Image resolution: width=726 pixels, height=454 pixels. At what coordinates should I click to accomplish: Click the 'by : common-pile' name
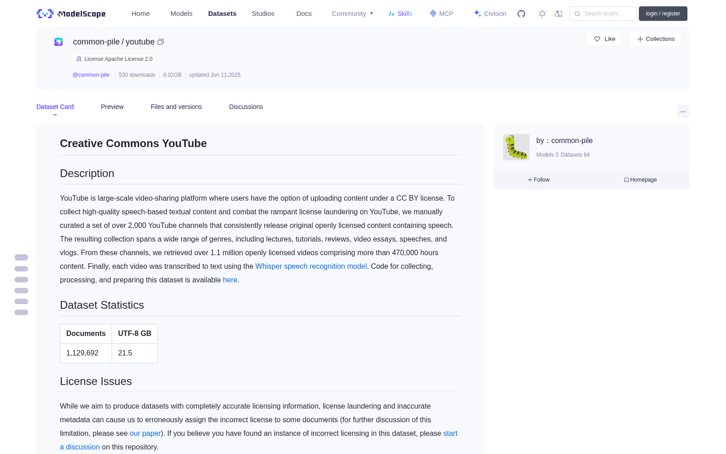click(x=564, y=141)
